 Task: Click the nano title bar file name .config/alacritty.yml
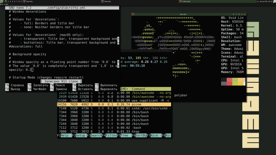click(66, 8)
